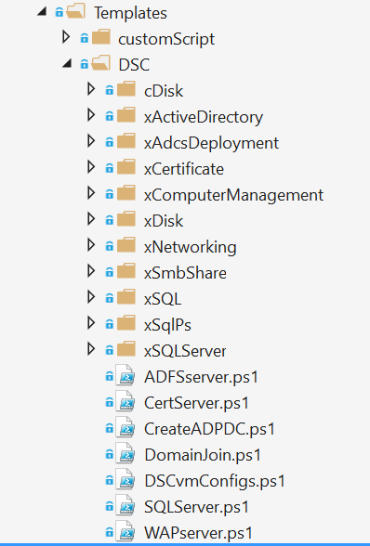Select the xComputerManagement folder label

(233, 195)
